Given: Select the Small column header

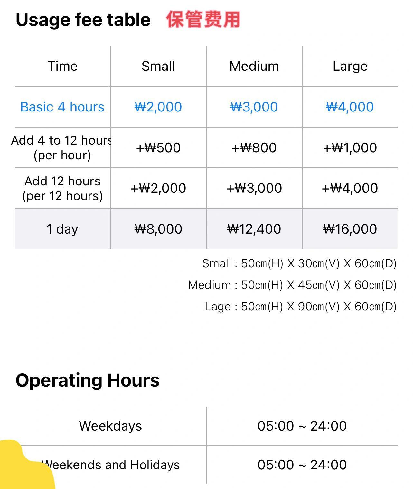Looking at the screenshot, I should click(x=158, y=66).
